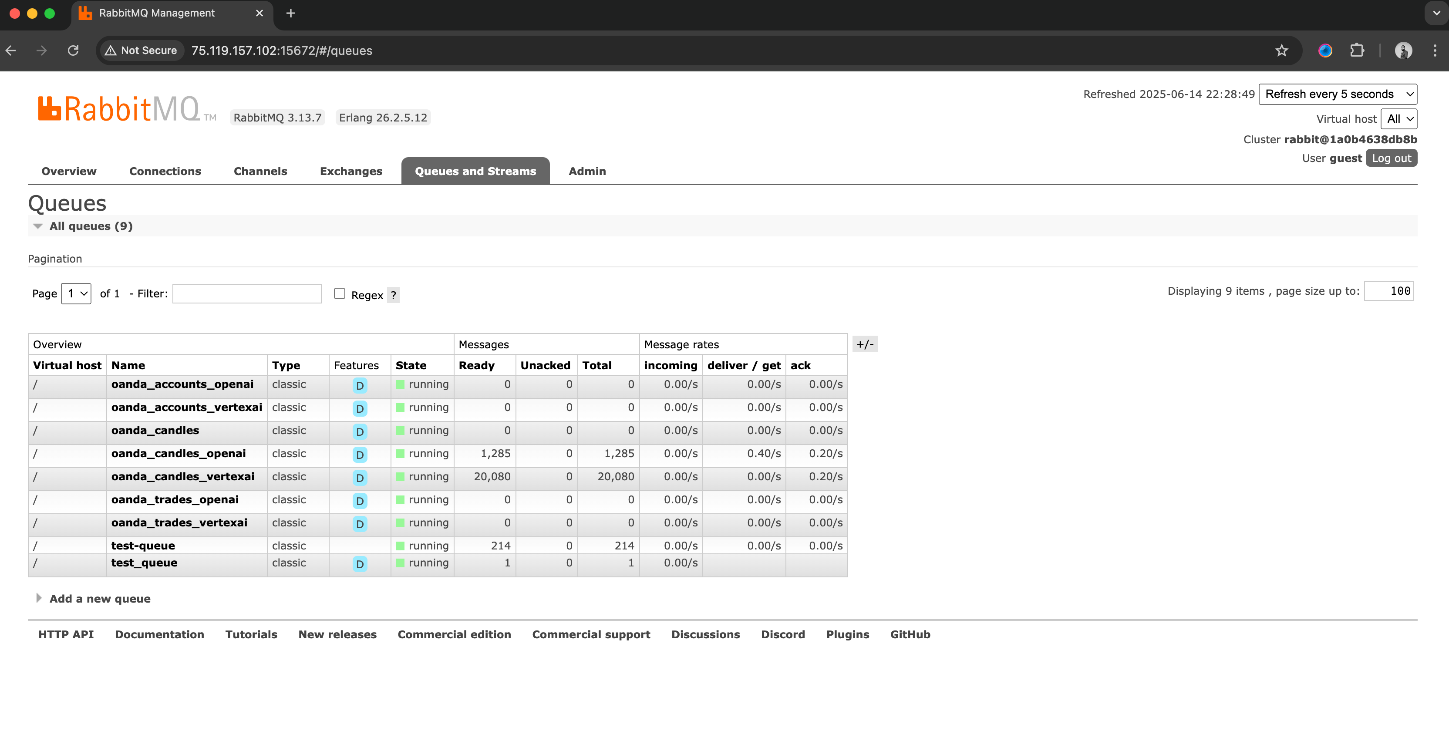Click the D feature badge for oanda_candles
The height and width of the screenshot is (748, 1449).
click(360, 431)
